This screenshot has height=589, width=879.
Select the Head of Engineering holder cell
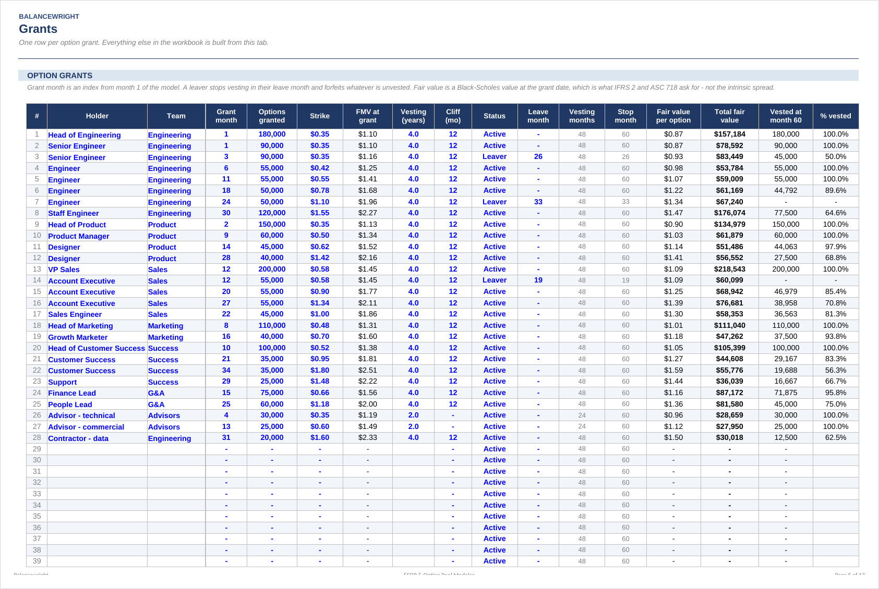[97, 134]
